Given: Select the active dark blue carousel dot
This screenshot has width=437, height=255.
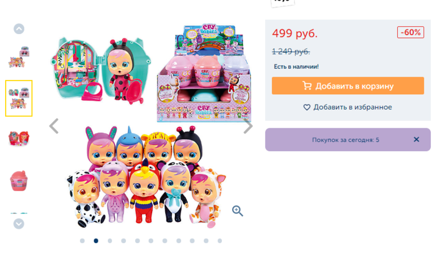Looking at the screenshot, I should tap(96, 241).
